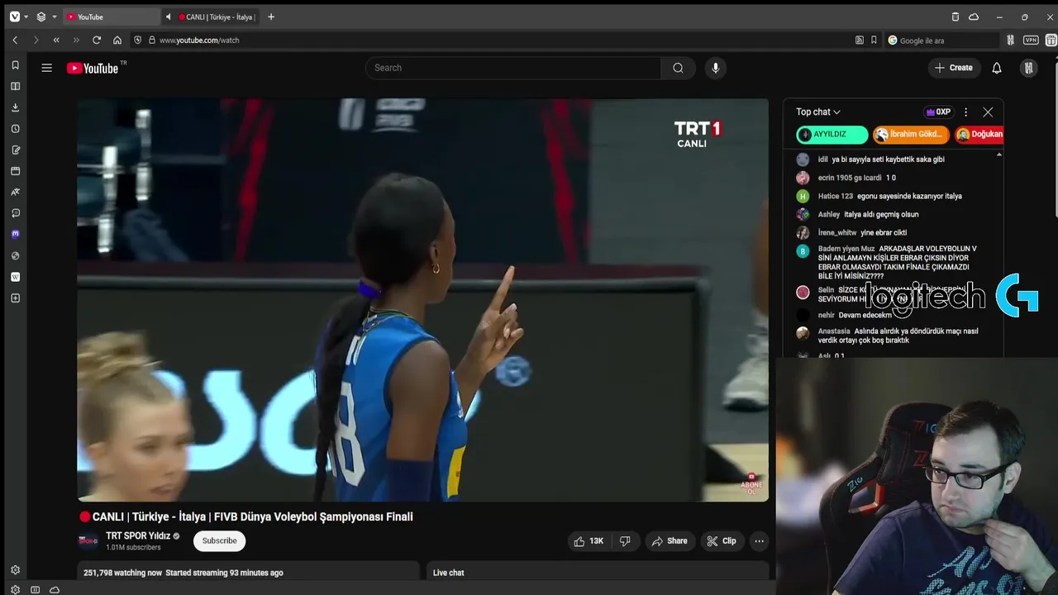Open the Mastodon web panel
This screenshot has width=1058, height=595.
15,234
